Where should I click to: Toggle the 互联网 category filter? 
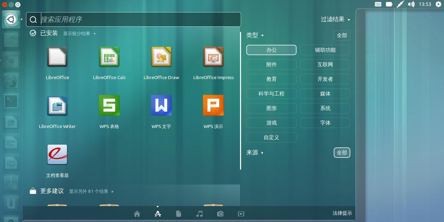pos(325,65)
